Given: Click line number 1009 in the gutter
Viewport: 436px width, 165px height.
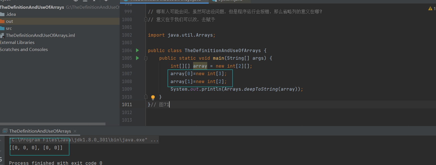Looking at the screenshot, I should tap(127, 89).
